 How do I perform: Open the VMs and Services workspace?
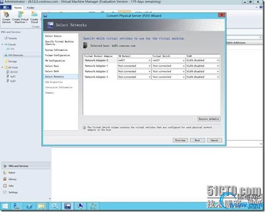[26, 166]
